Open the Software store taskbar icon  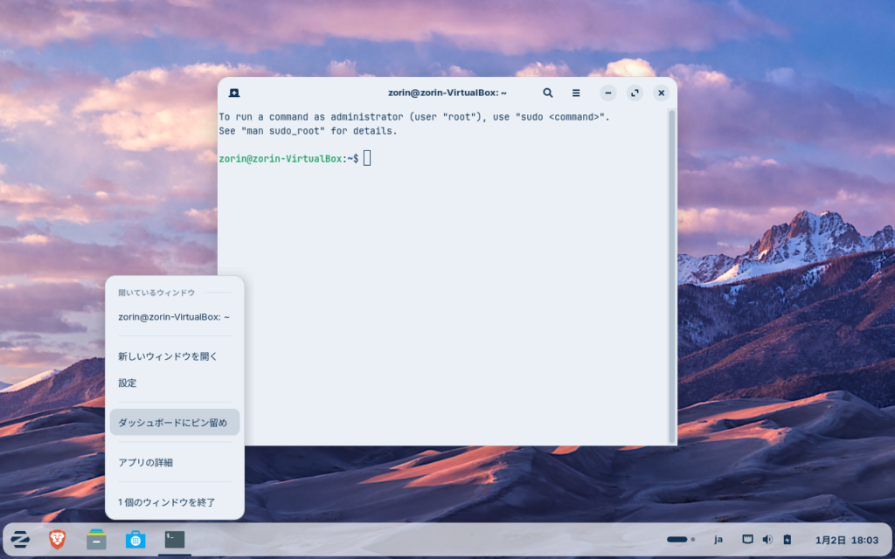coord(135,540)
